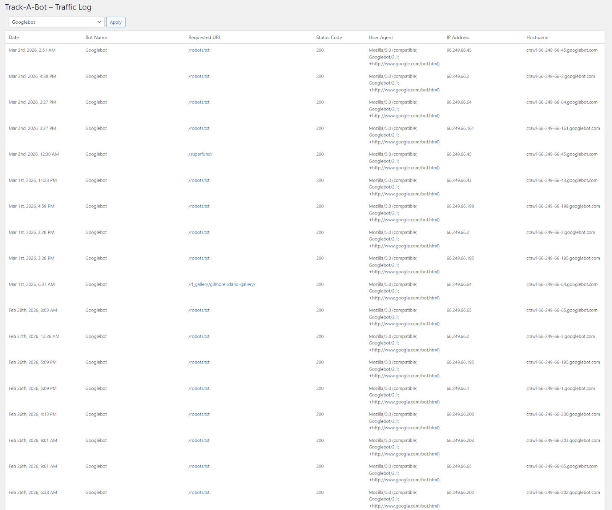This screenshot has width=612, height=510.
Task: Click the Bot Name column header
Action: click(96, 37)
